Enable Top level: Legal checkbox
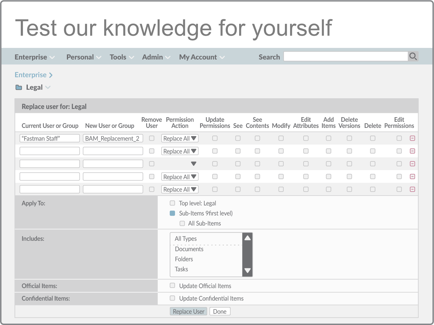This screenshot has height=325, width=434. pos(173,203)
